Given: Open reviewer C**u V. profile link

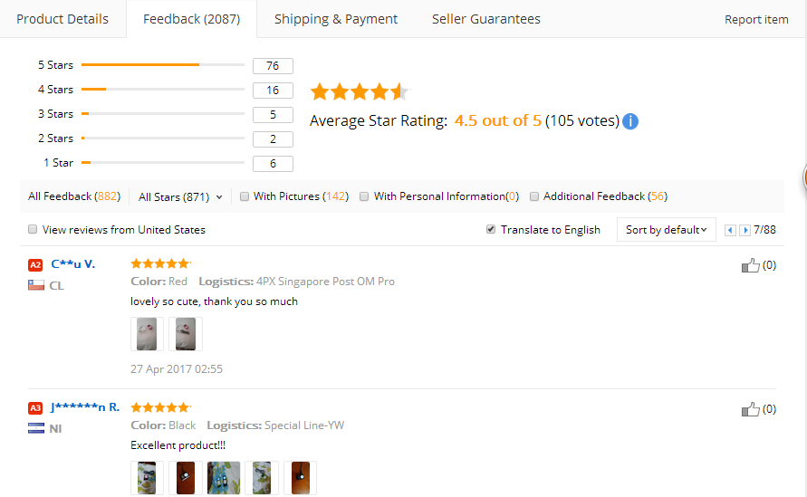Looking at the screenshot, I should tap(73, 264).
